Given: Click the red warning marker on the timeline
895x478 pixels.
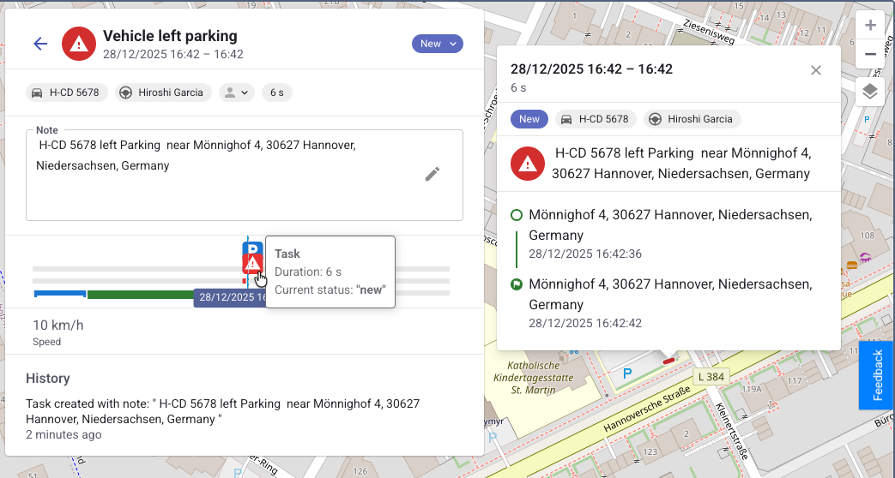Looking at the screenshot, I should click(x=252, y=264).
